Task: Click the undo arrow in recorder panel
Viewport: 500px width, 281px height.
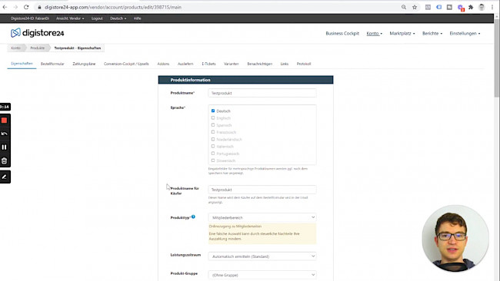Action: pyautogui.click(x=5, y=134)
